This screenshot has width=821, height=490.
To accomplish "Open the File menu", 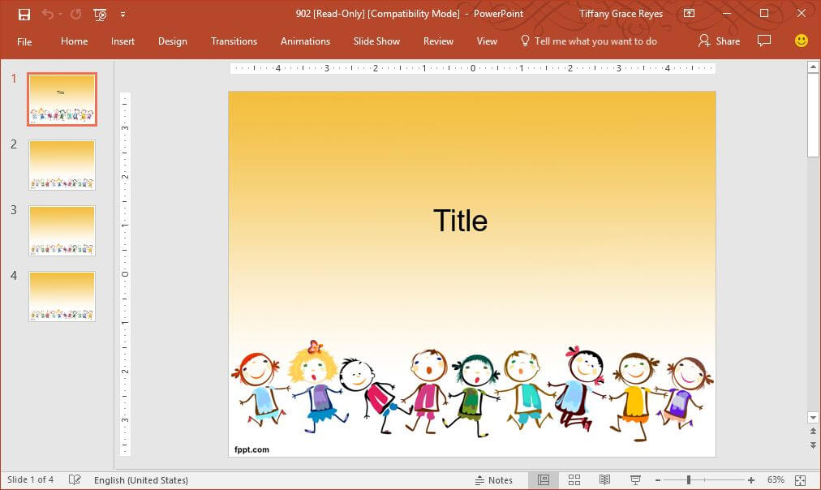I will tap(24, 41).
